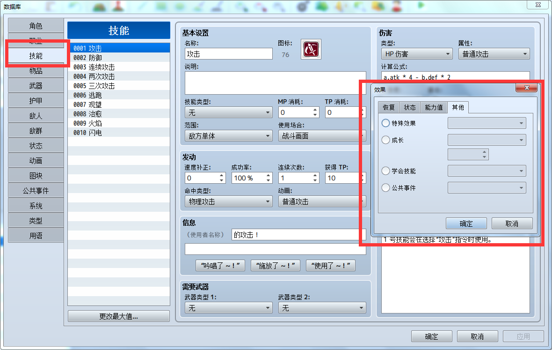
Task: Open the 状态 database section in the sidebar
Action: (36, 146)
